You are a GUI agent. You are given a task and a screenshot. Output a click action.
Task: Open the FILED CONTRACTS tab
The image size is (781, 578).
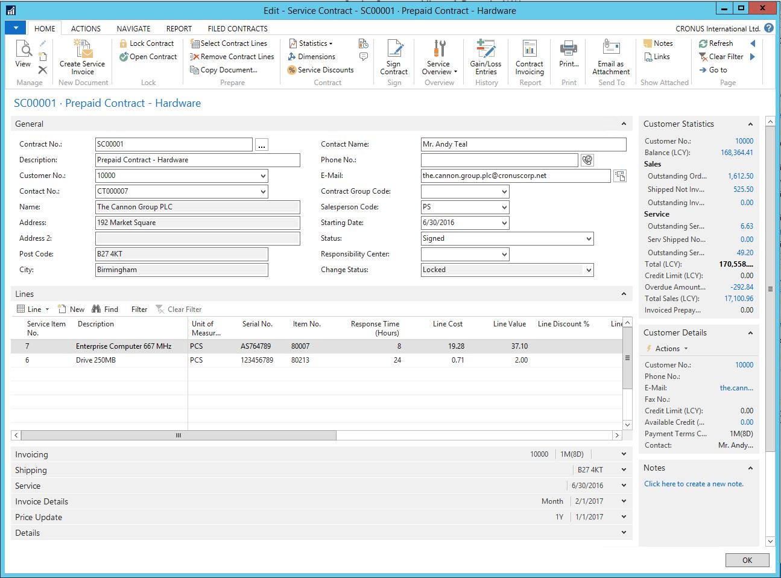click(237, 28)
